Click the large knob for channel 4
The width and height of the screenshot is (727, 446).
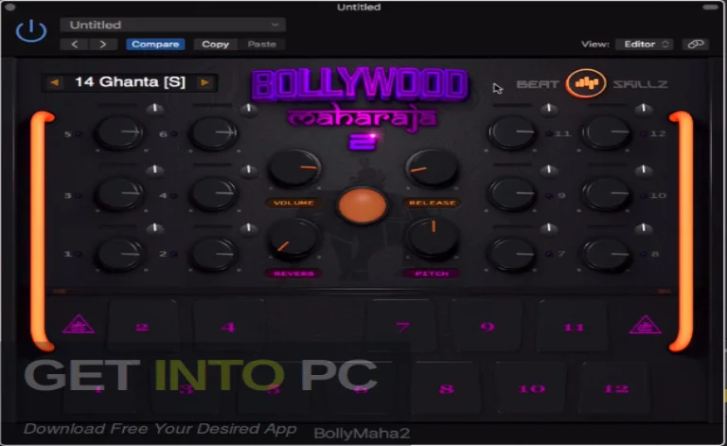click(214, 193)
